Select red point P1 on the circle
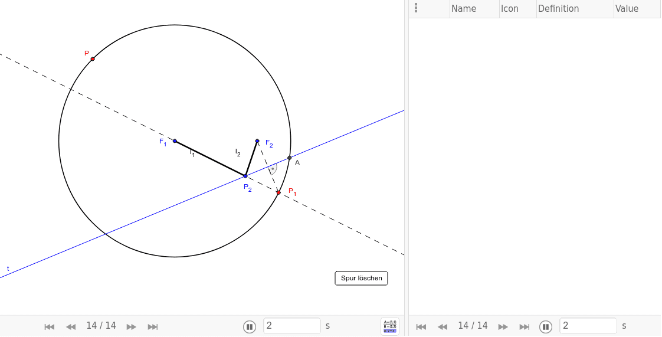This screenshot has width=662, height=337. coord(278,192)
